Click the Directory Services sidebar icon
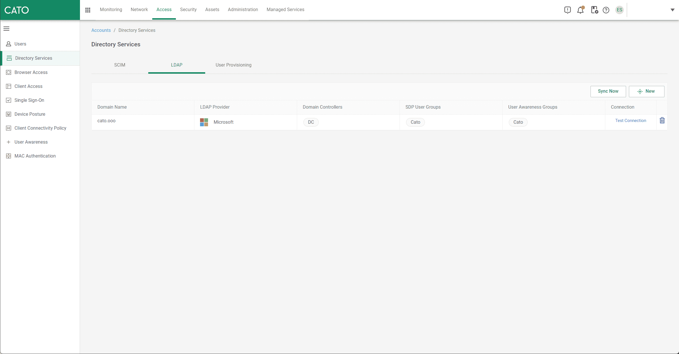 pyautogui.click(x=9, y=58)
